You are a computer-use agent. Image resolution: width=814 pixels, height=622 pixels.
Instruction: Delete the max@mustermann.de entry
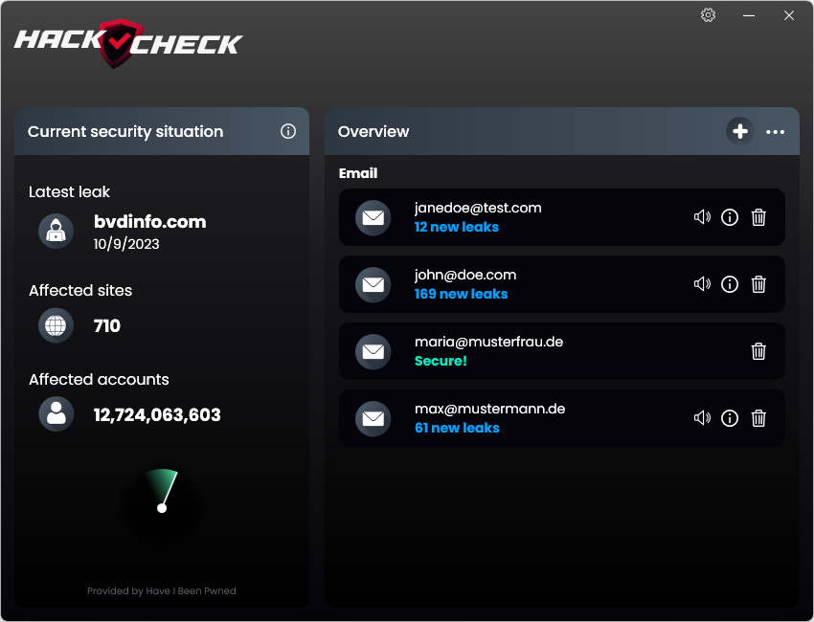pyautogui.click(x=758, y=417)
